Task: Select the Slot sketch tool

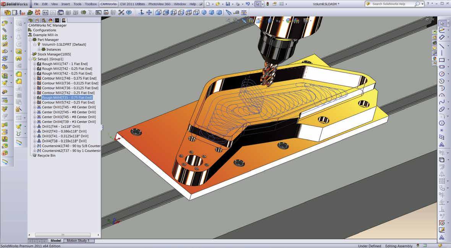Action: pyautogui.click(x=442, y=67)
